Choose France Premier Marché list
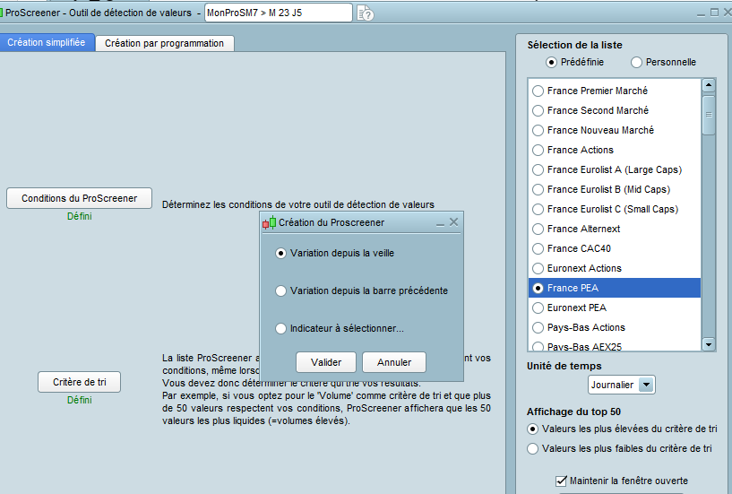 (x=615, y=91)
